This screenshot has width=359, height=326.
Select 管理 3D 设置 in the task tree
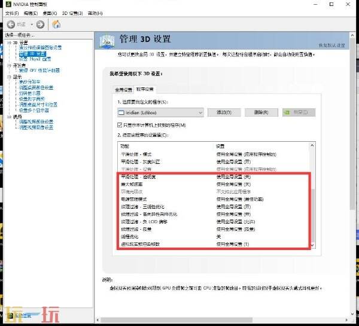(x=32, y=54)
